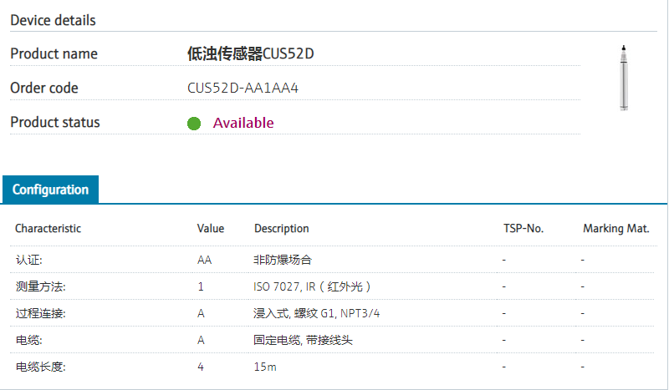Select the 电缆长度 characteristic row label

pos(40,367)
